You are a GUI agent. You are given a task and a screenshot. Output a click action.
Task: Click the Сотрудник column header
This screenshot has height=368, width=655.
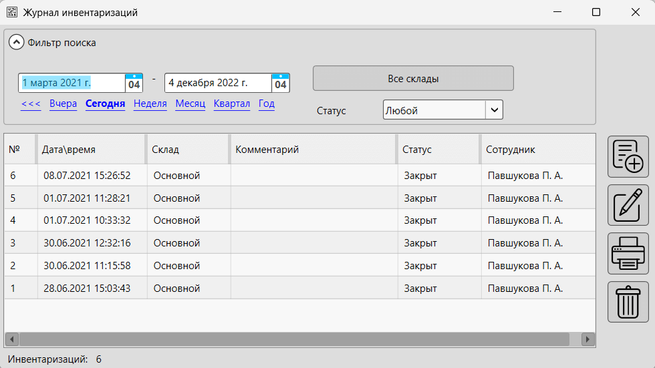535,150
